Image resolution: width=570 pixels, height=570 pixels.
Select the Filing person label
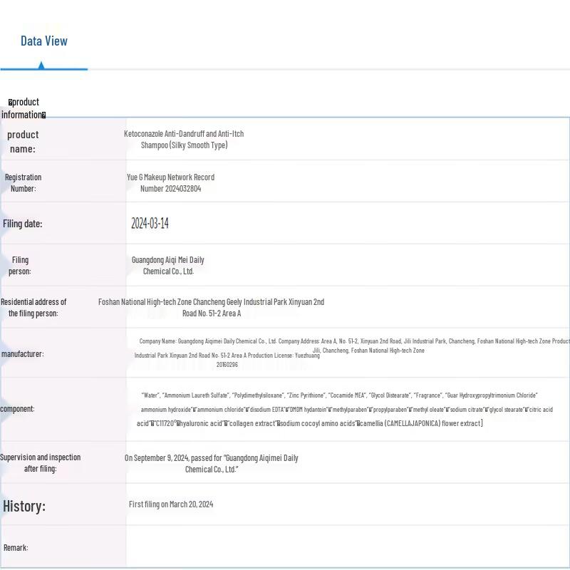click(20, 266)
